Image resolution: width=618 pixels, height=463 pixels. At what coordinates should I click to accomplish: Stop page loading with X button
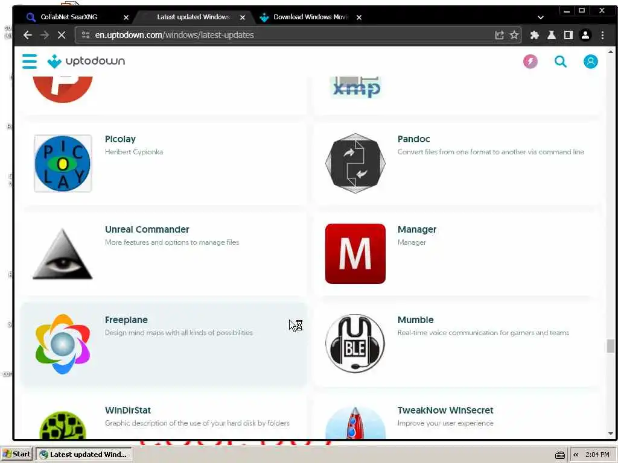[x=62, y=35]
